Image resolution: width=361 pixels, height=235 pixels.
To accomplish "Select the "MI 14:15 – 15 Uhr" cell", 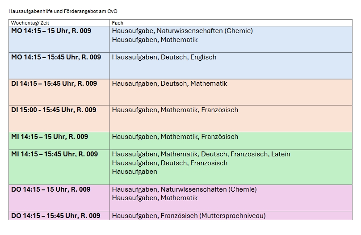I will coord(50,137).
